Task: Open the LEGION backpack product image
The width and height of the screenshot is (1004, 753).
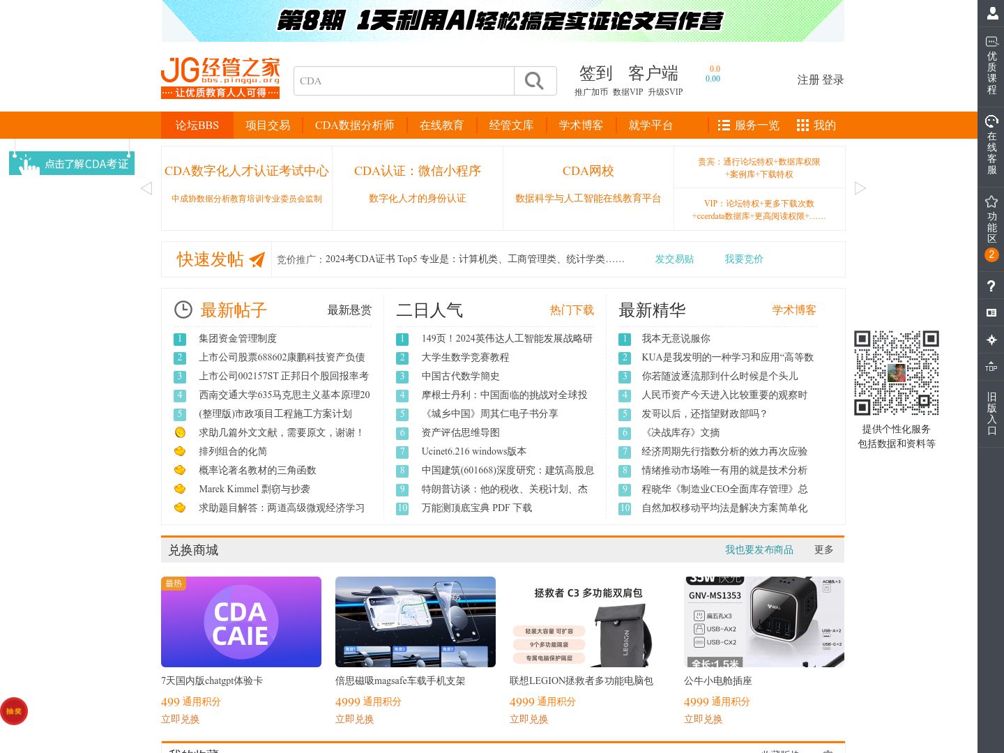Action: (590, 622)
